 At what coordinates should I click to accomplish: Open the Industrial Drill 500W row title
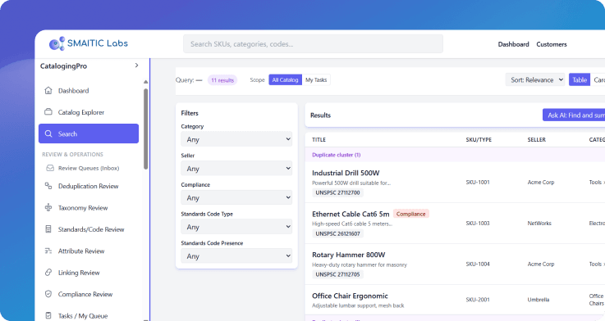pyautogui.click(x=346, y=173)
